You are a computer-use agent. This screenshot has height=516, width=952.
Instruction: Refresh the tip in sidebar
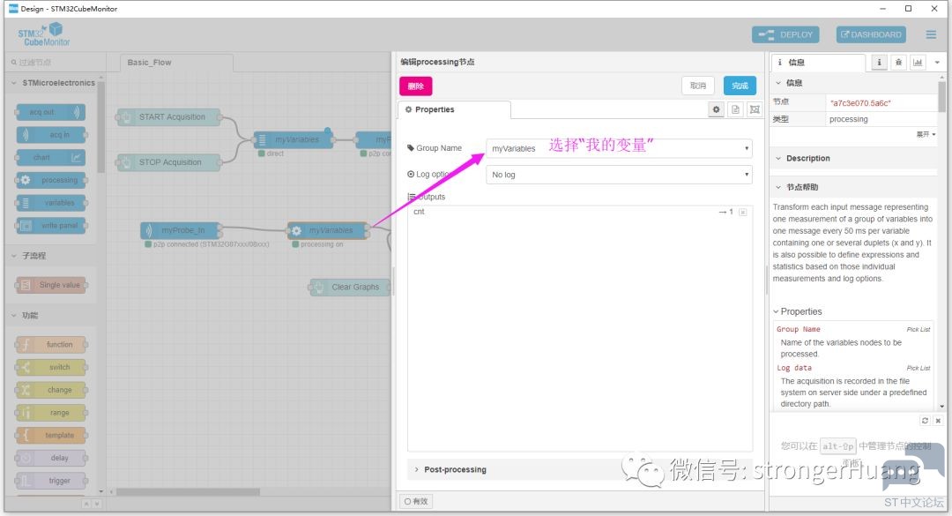tap(925, 421)
